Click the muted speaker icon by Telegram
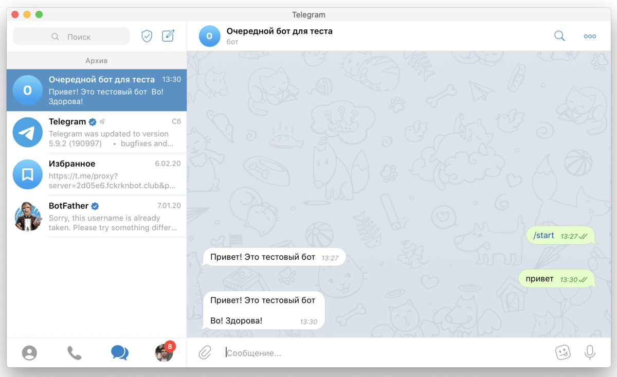 [102, 122]
